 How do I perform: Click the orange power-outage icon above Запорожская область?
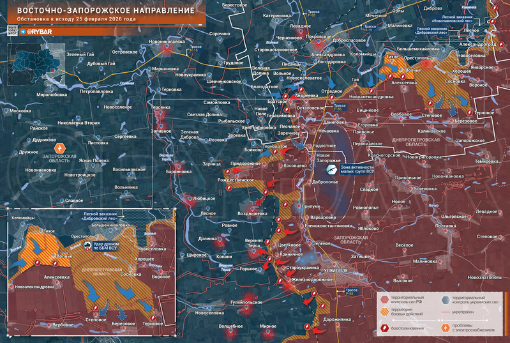pos(59,148)
